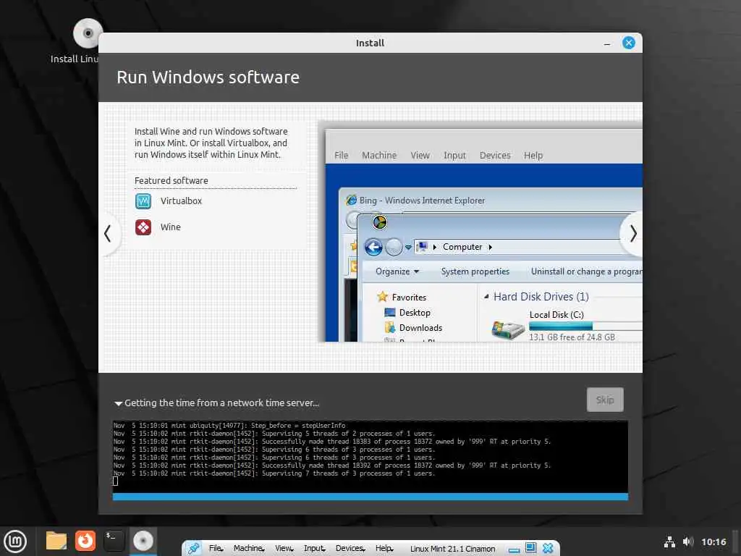Open the Linux Mint start menu

(x=15, y=542)
